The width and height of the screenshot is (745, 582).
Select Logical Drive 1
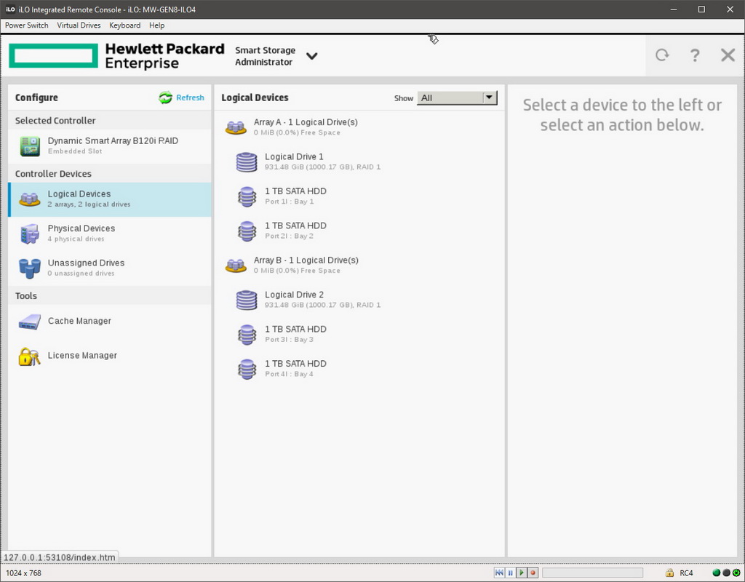point(359,162)
